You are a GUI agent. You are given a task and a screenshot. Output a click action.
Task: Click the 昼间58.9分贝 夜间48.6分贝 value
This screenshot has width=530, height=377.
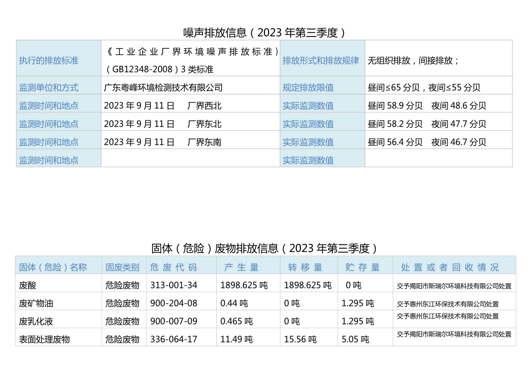pyautogui.click(x=427, y=106)
